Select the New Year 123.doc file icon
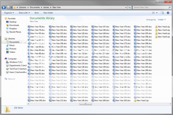 pos(50,100)
